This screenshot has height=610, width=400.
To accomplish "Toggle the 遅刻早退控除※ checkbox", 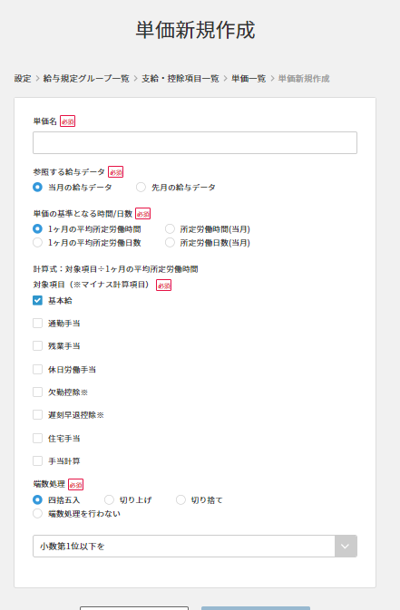I will (x=37, y=415).
